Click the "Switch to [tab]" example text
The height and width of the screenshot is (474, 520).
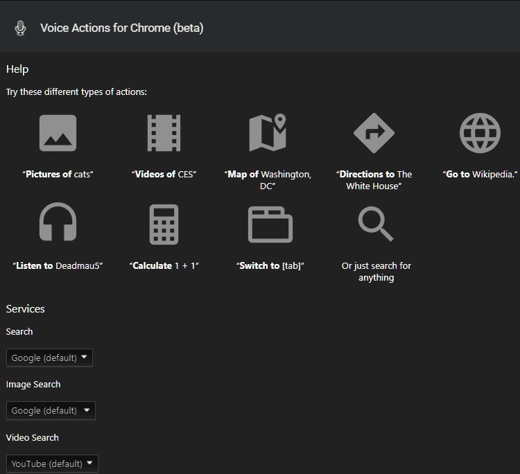click(270, 266)
